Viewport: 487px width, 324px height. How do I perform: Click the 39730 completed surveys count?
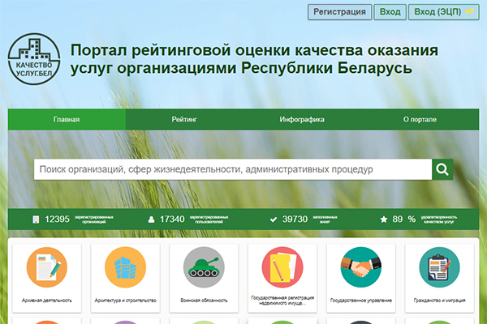point(295,220)
